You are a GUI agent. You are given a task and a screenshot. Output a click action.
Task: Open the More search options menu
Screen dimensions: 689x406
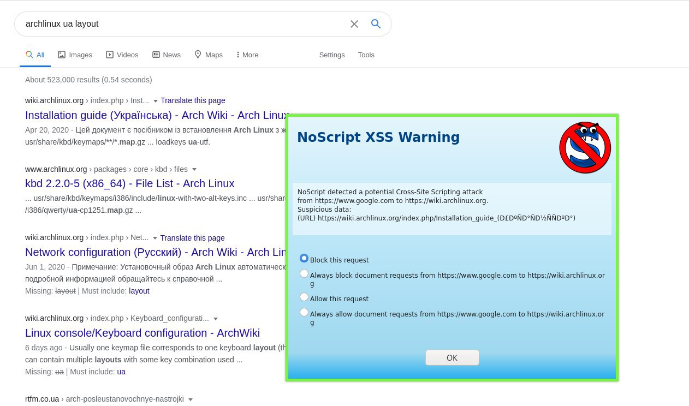point(247,55)
